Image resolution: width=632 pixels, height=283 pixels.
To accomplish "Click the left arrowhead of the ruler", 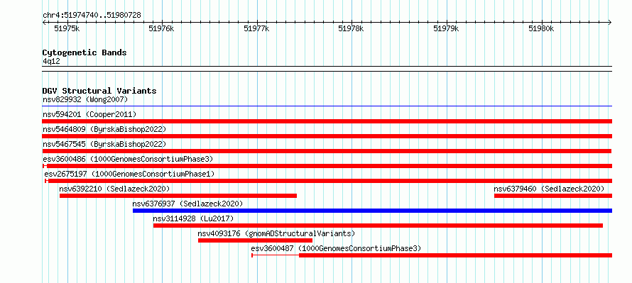I will pyautogui.click(x=44, y=23).
